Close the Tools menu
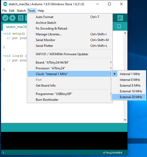This screenshot has height=157, width=147. 32,11
